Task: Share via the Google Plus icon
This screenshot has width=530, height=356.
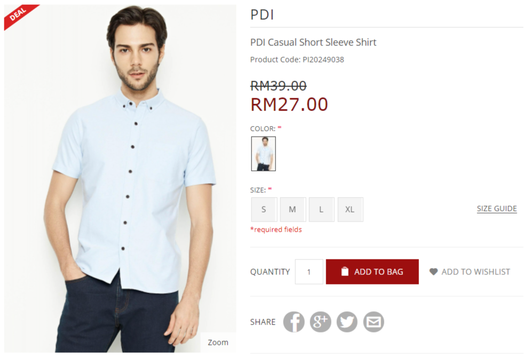Action: (320, 321)
